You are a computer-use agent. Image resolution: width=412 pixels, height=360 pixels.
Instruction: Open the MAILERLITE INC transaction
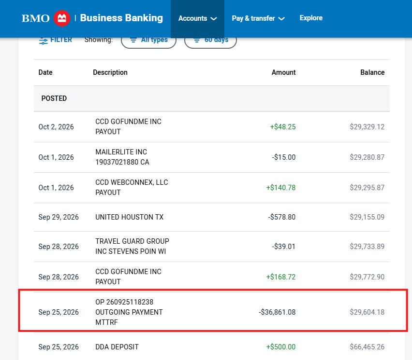pos(212,157)
